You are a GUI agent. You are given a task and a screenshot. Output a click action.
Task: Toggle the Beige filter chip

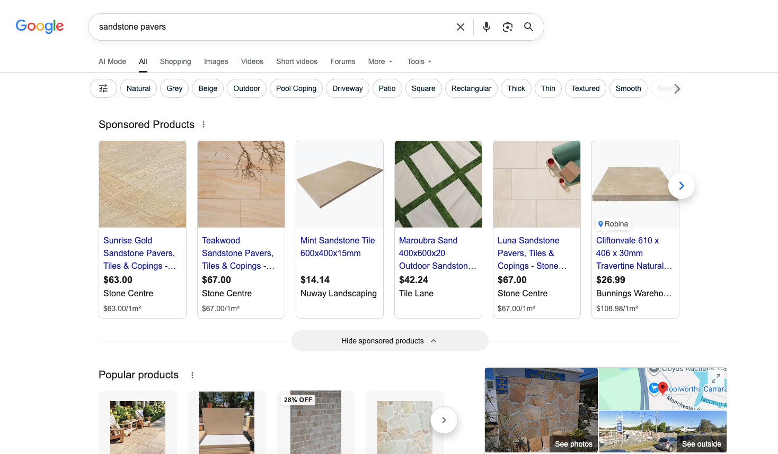tap(208, 88)
